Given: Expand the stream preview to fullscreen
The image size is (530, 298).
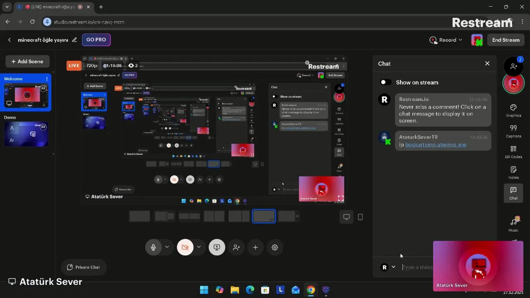Looking at the screenshot, I should point(340,198).
